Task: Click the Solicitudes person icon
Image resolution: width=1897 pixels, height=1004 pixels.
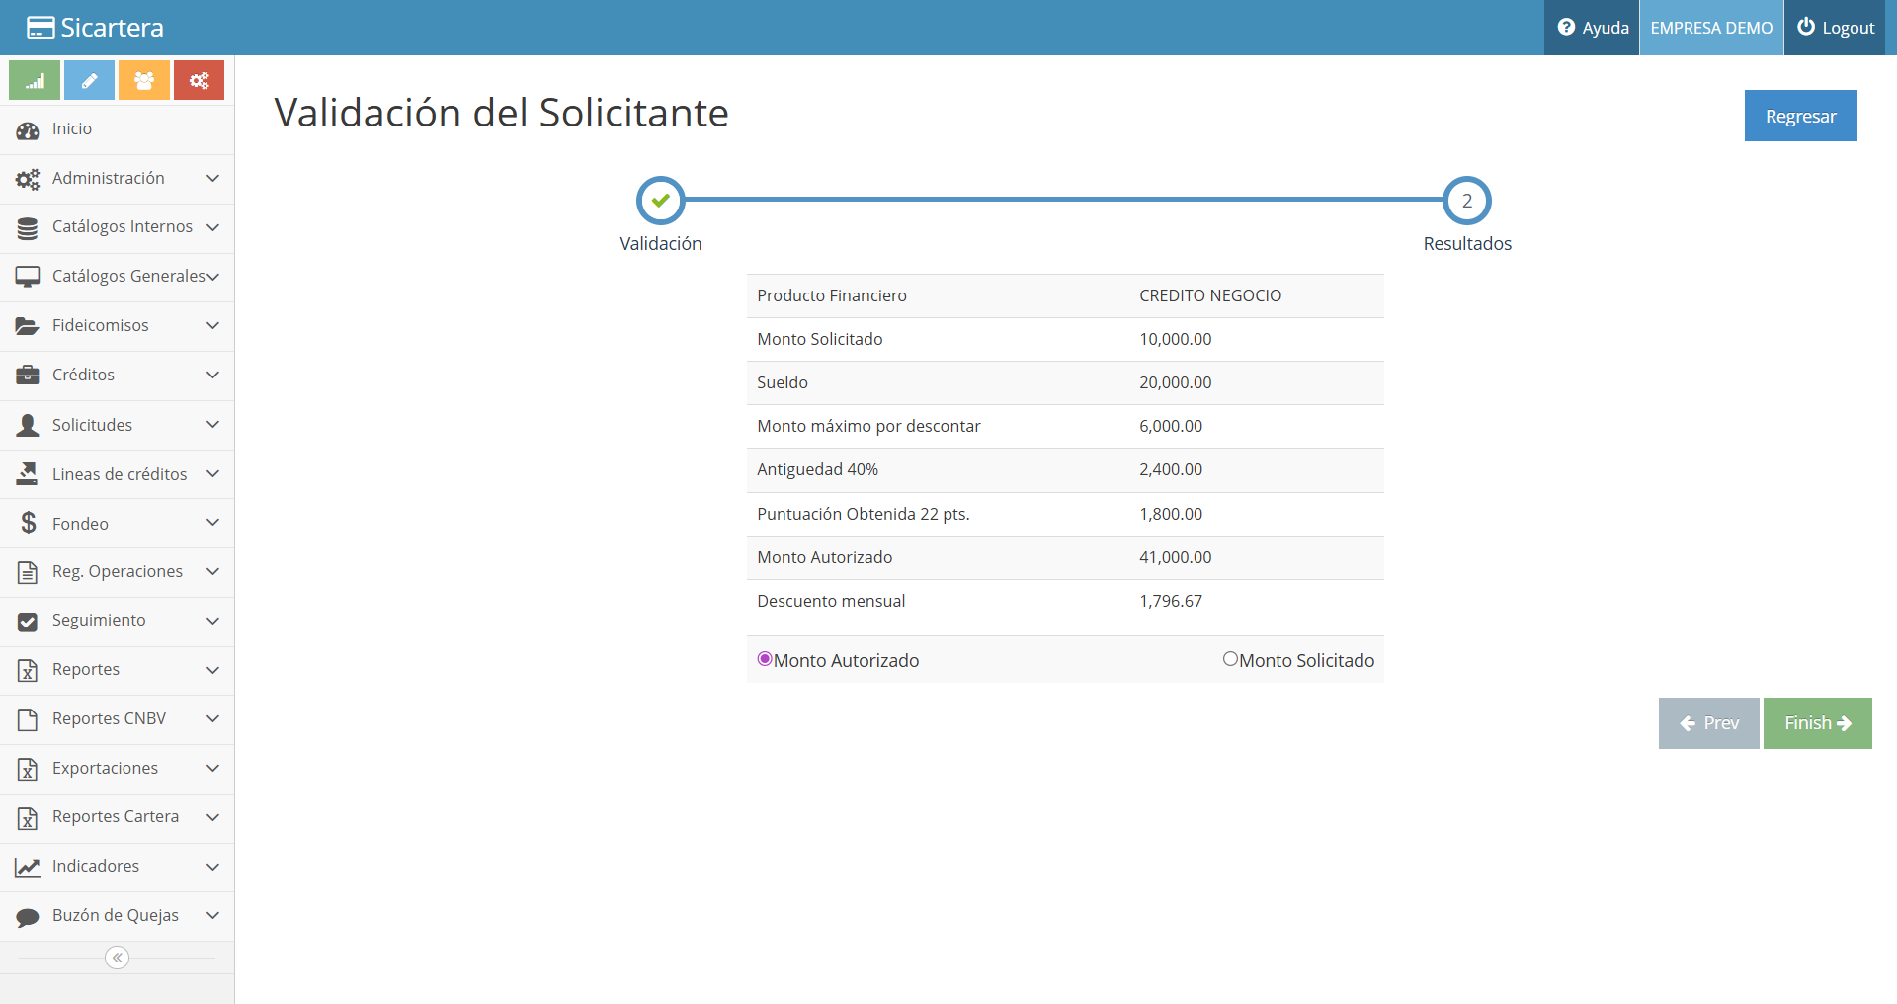Action: click(x=28, y=425)
